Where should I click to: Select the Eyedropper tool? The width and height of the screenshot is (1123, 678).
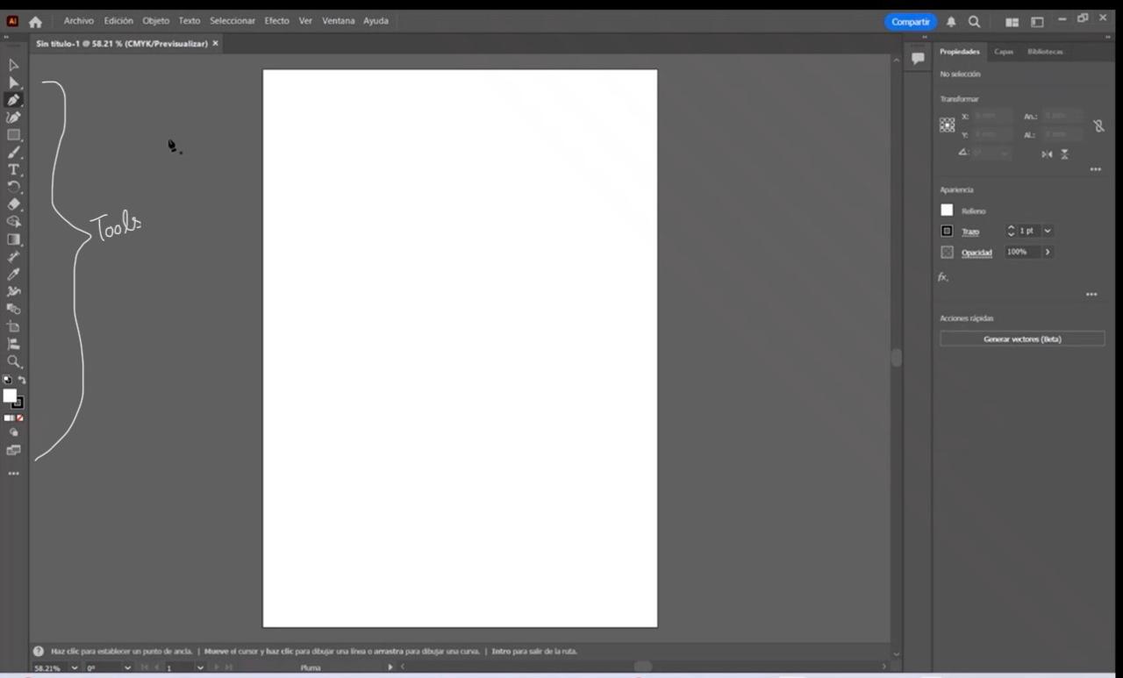click(x=13, y=275)
